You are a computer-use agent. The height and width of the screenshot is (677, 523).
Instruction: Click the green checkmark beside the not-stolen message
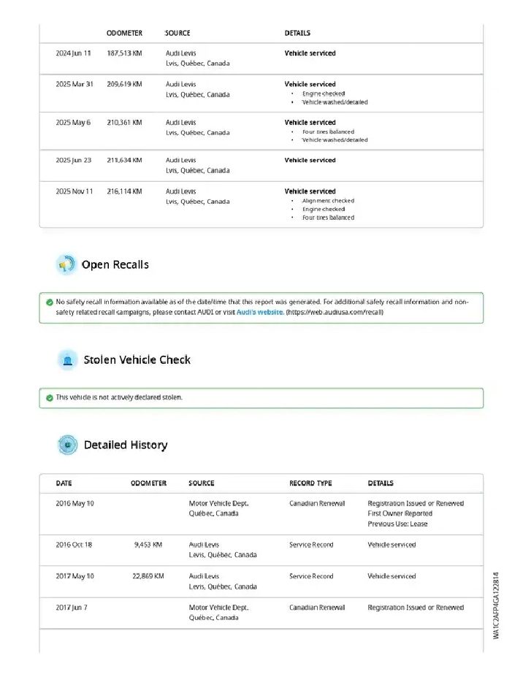click(49, 397)
